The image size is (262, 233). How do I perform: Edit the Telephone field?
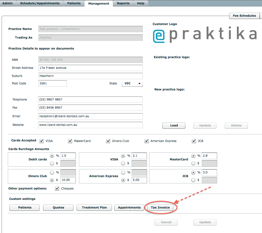pyautogui.click(x=90, y=100)
